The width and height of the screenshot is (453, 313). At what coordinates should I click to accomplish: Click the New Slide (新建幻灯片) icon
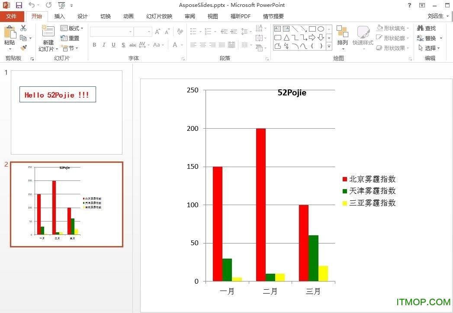[x=47, y=32]
